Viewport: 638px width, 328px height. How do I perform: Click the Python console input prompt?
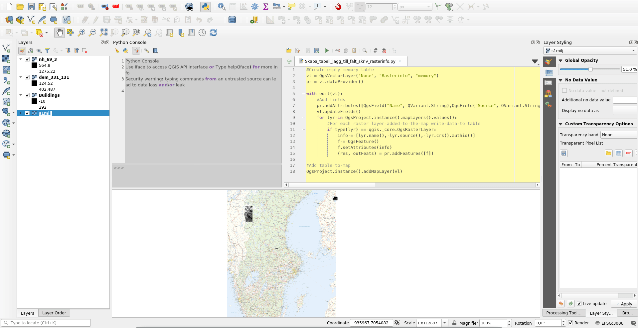(x=197, y=176)
